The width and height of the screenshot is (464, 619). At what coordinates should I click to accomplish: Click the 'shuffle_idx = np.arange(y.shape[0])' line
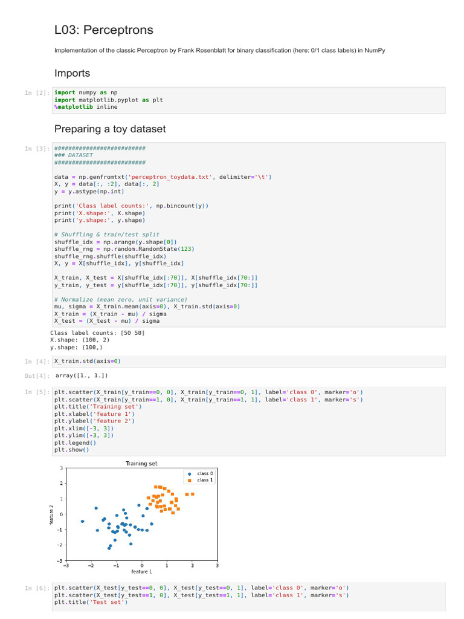pos(115,242)
